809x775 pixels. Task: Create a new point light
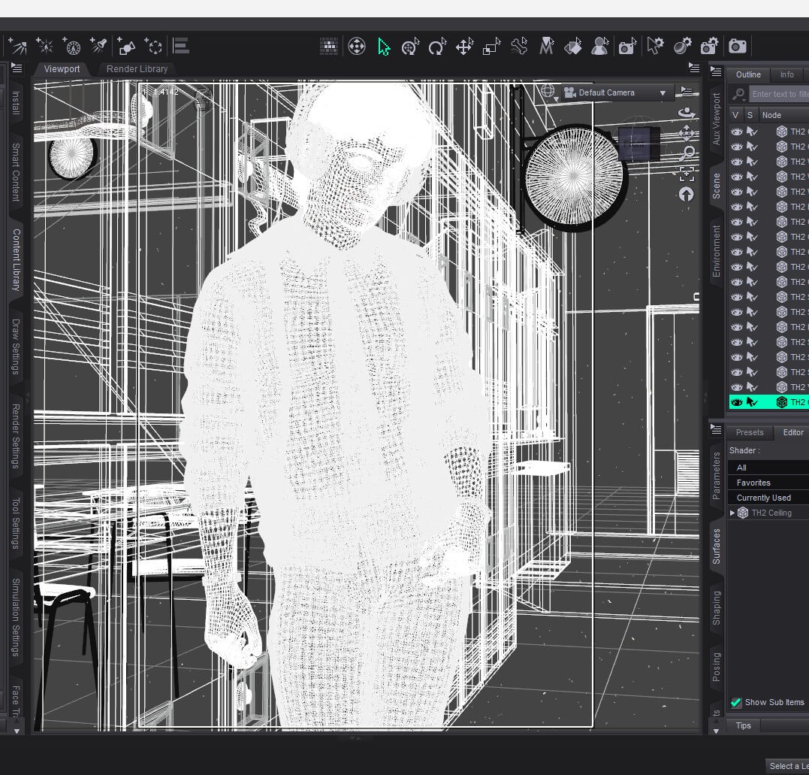(x=44, y=47)
